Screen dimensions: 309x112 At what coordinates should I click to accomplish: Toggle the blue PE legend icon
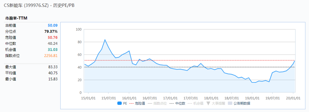click(x=119, y=103)
